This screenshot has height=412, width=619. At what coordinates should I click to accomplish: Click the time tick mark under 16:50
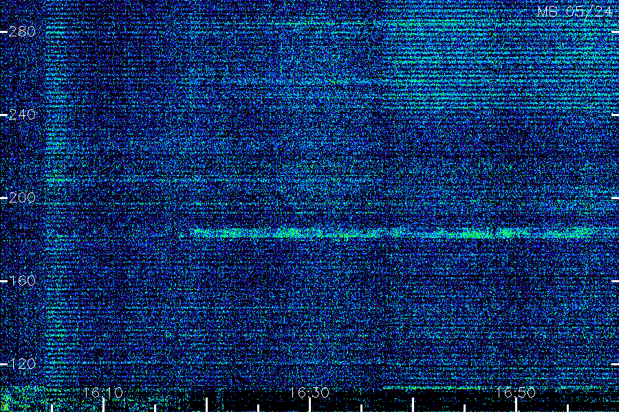(x=516, y=405)
